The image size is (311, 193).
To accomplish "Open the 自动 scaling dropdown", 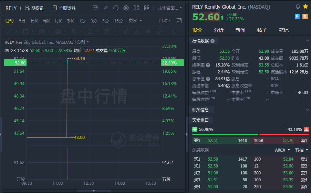I will coord(165,21).
